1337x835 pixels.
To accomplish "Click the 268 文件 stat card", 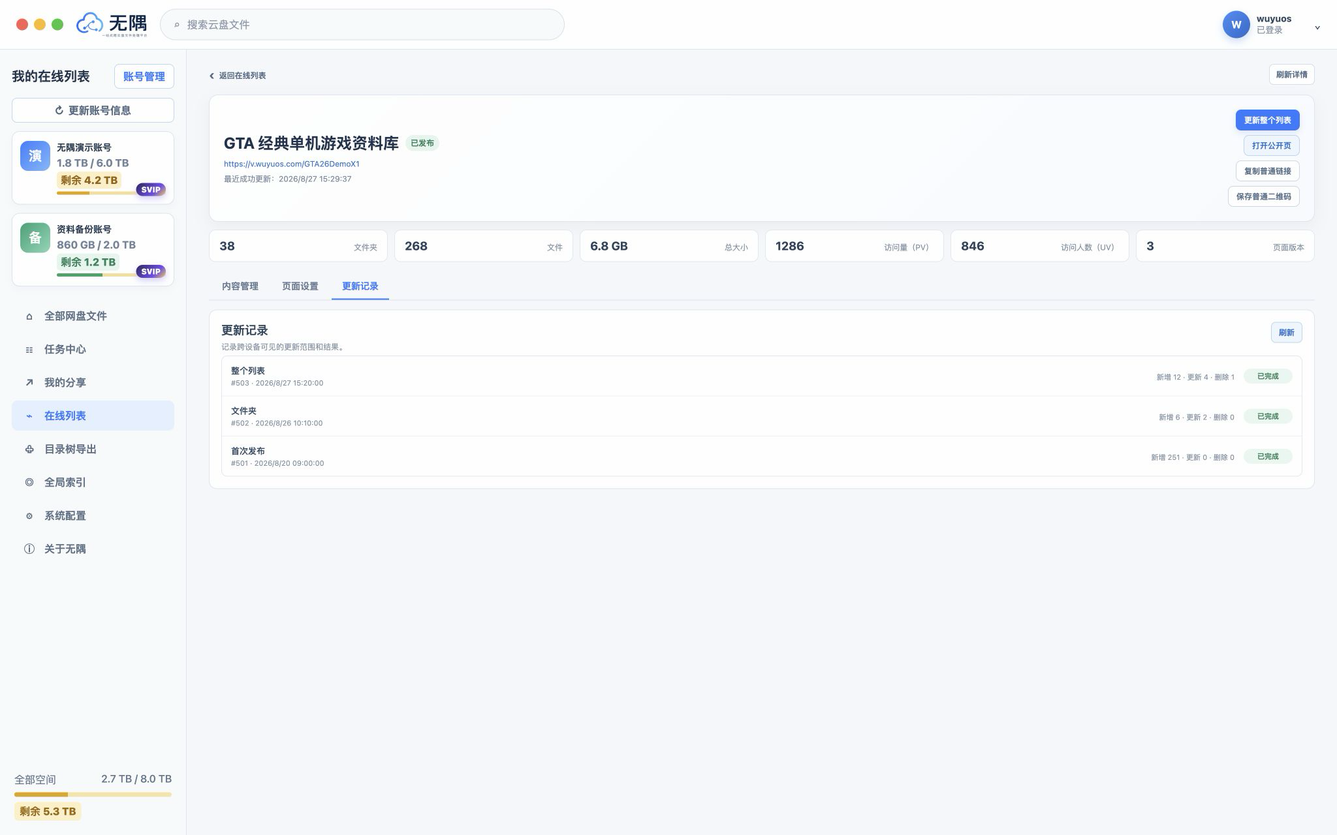I will 484,246.
